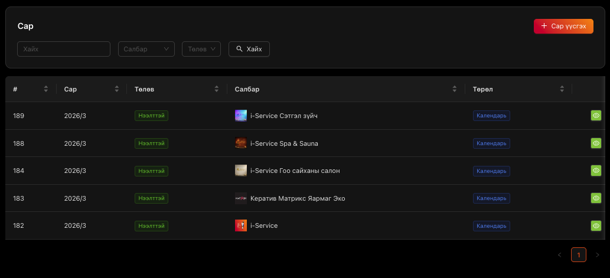Image resolution: width=610 pixels, height=278 pixels.
Task: Click the Сар үүсгэх create button
Action: (x=563, y=26)
